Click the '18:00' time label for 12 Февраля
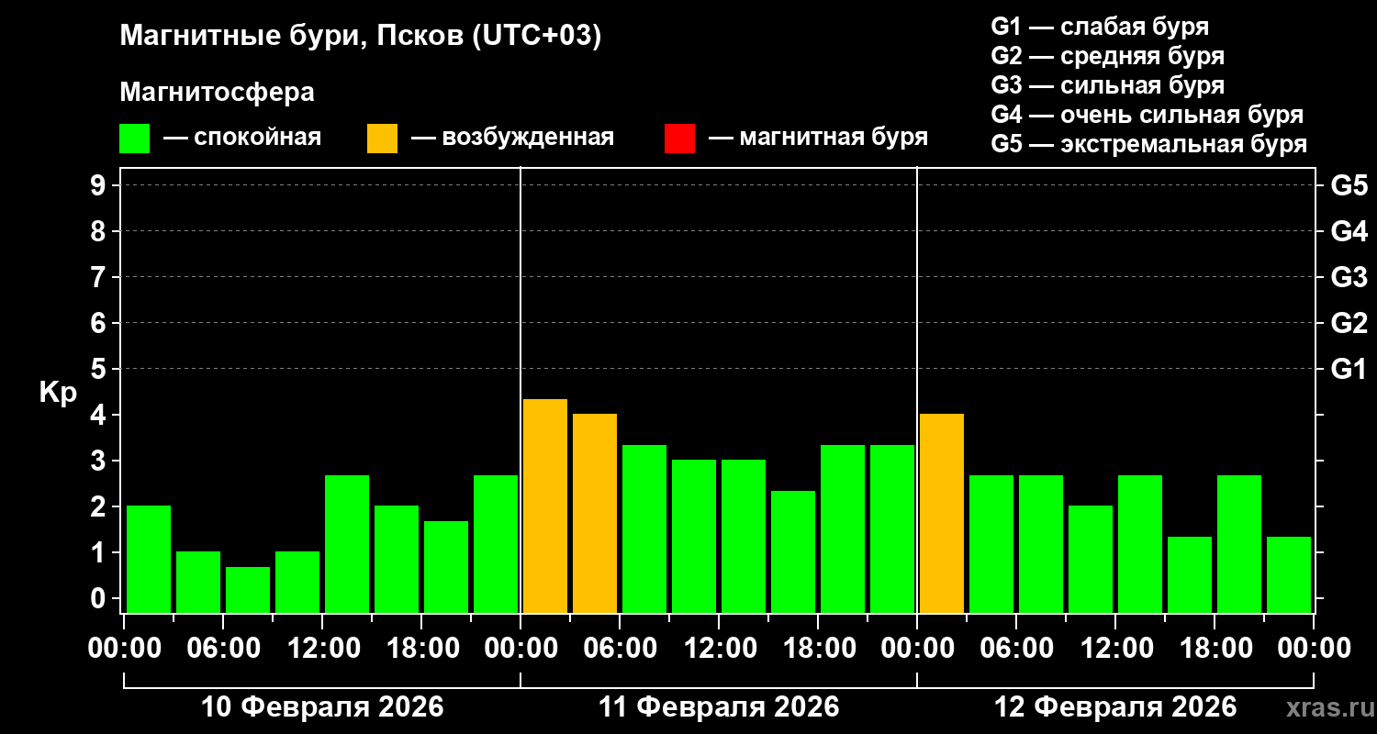 [x=1215, y=649]
